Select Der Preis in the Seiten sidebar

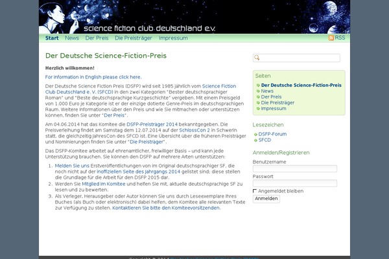[271, 97]
